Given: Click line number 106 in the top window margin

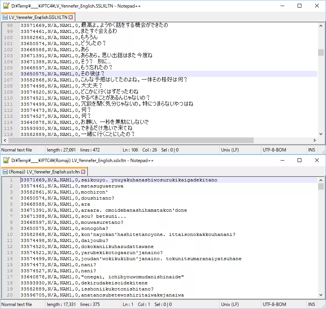Looking at the screenshot, I should [8, 74].
